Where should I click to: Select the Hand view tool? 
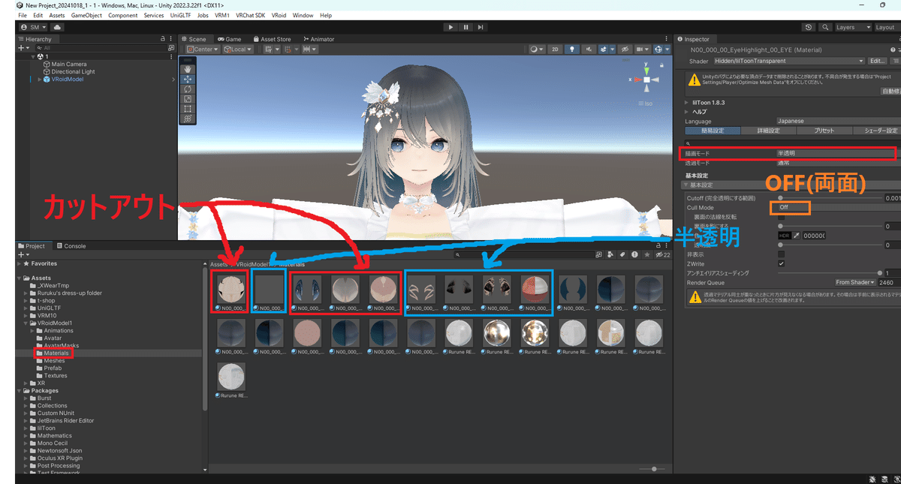188,69
